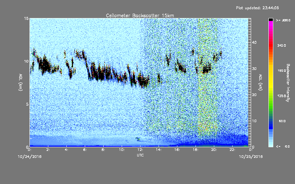Click the 'Ceilometer Backscatter 15km' plot title
The width and height of the screenshot is (295, 184).
pyautogui.click(x=140, y=15)
